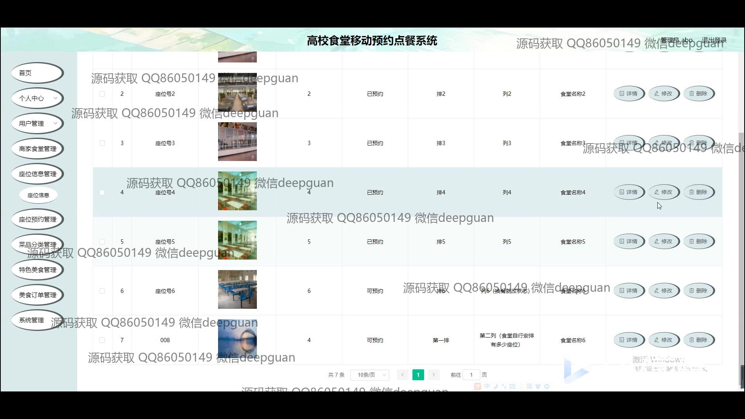Viewport: 745px width, 419px height.
Task: Open details for seat 座位号2
Action: click(x=629, y=93)
